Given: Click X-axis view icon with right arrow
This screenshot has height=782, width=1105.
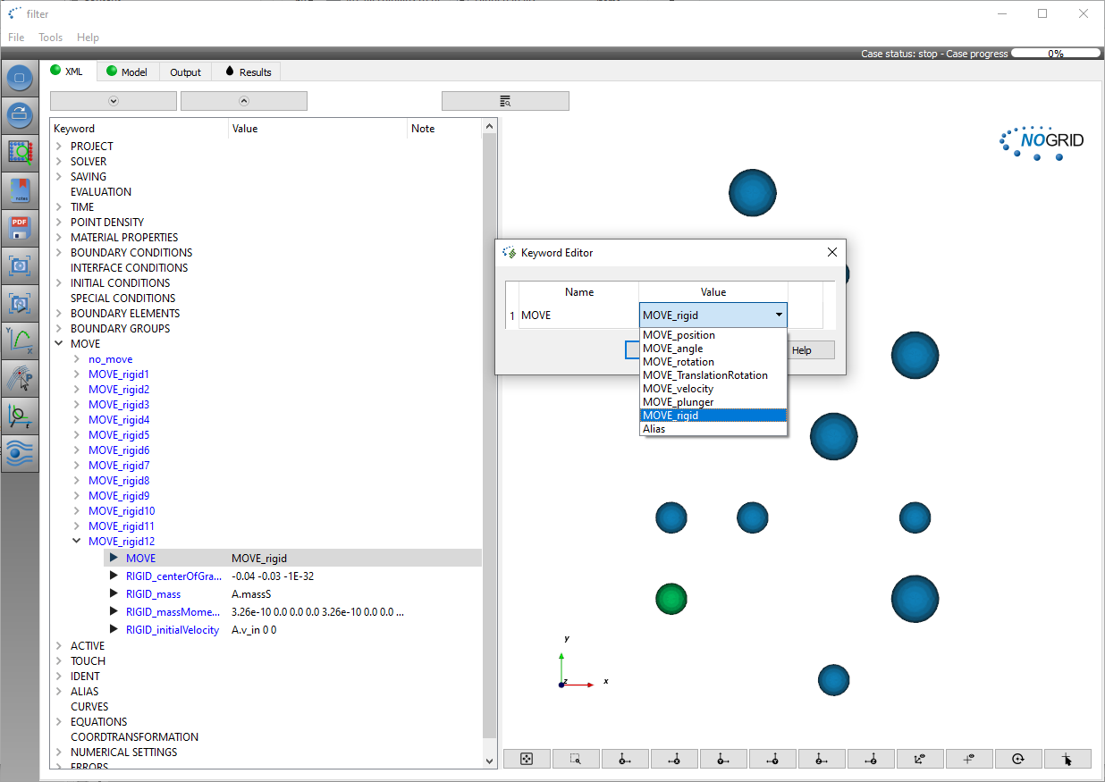Looking at the screenshot, I should [625, 759].
